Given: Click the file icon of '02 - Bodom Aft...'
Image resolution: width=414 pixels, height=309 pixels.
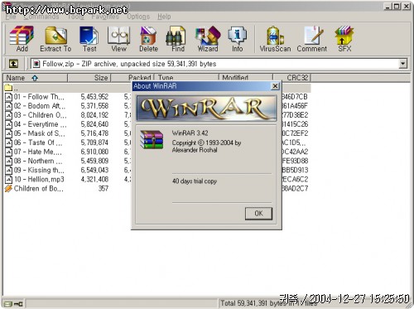Looking at the screenshot, I should [8, 106].
